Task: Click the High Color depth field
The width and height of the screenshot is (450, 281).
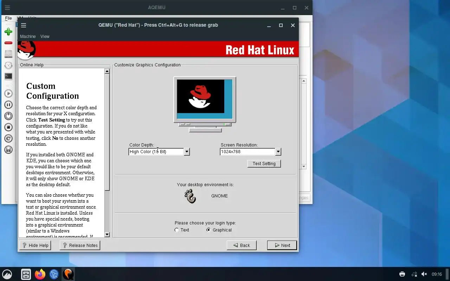Action: pyautogui.click(x=156, y=152)
